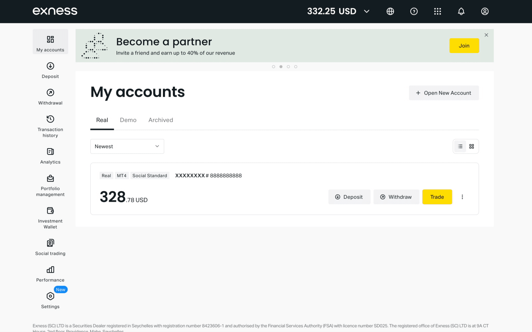The image size is (532, 332).
Task: Go to Analytics in the sidebar
Action: pyautogui.click(x=50, y=156)
